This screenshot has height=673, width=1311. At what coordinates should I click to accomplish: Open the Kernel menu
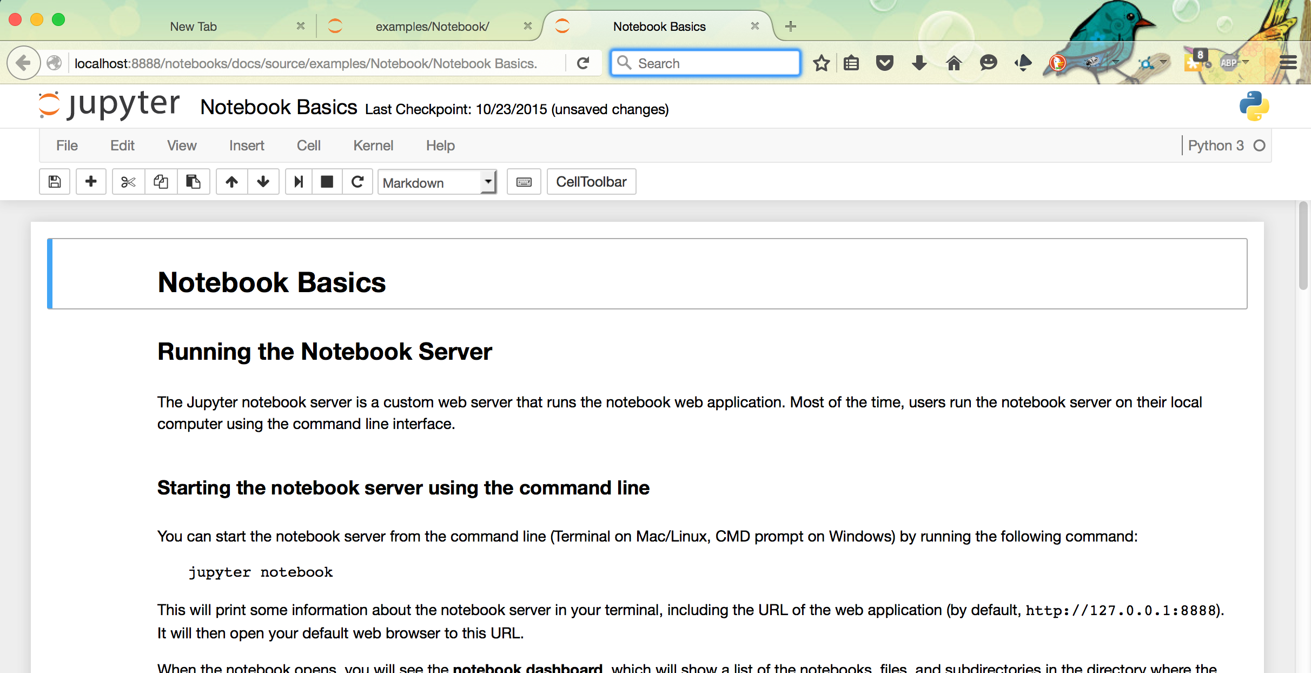pos(373,146)
